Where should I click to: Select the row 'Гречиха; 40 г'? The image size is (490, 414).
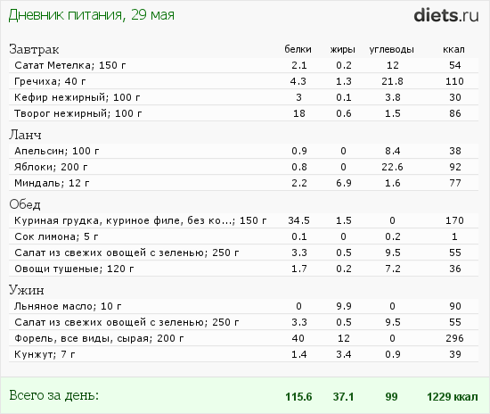(x=243, y=81)
